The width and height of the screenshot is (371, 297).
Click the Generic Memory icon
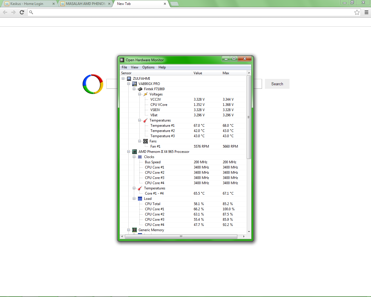[x=134, y=230]
